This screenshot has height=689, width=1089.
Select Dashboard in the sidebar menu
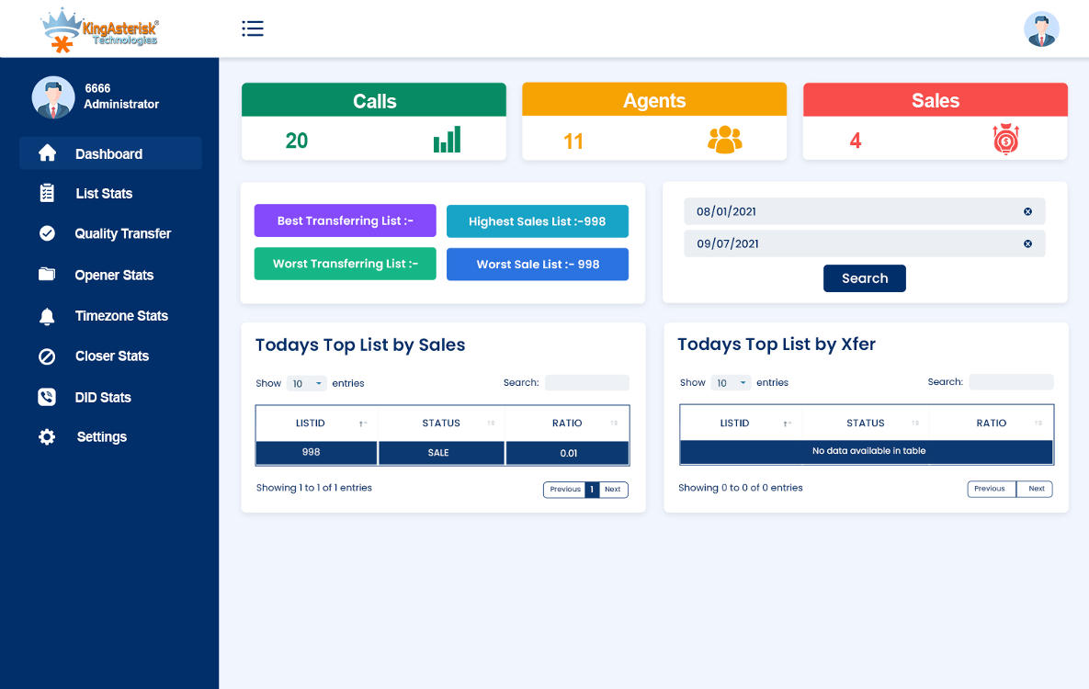[x=108, y=153]
